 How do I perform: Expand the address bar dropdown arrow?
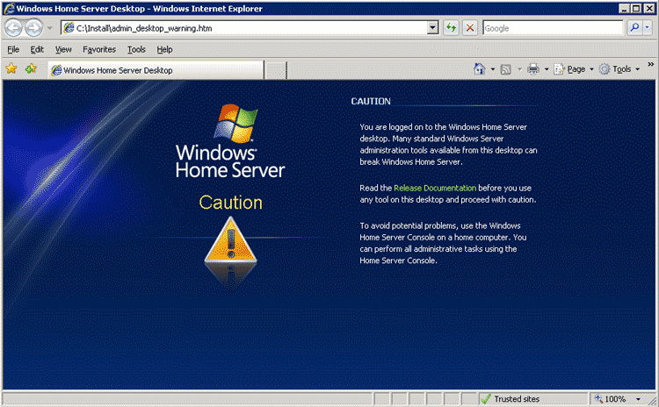[433, 28]
